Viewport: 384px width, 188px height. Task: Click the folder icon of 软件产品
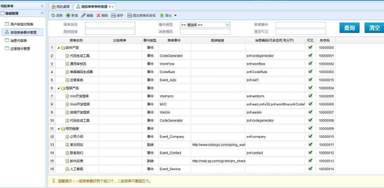tap(63, 48)
